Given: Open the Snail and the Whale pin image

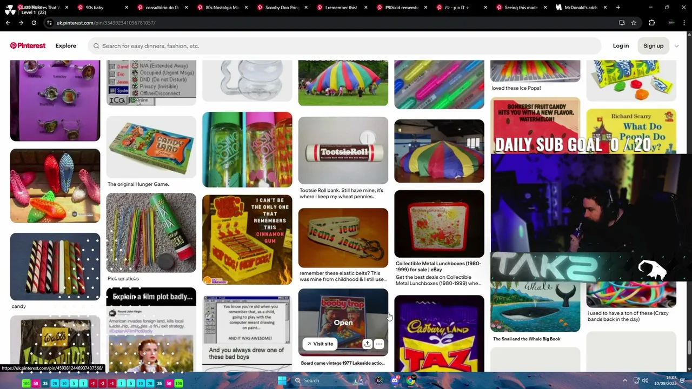Looking at the screenshot, I should coord(535,306).
